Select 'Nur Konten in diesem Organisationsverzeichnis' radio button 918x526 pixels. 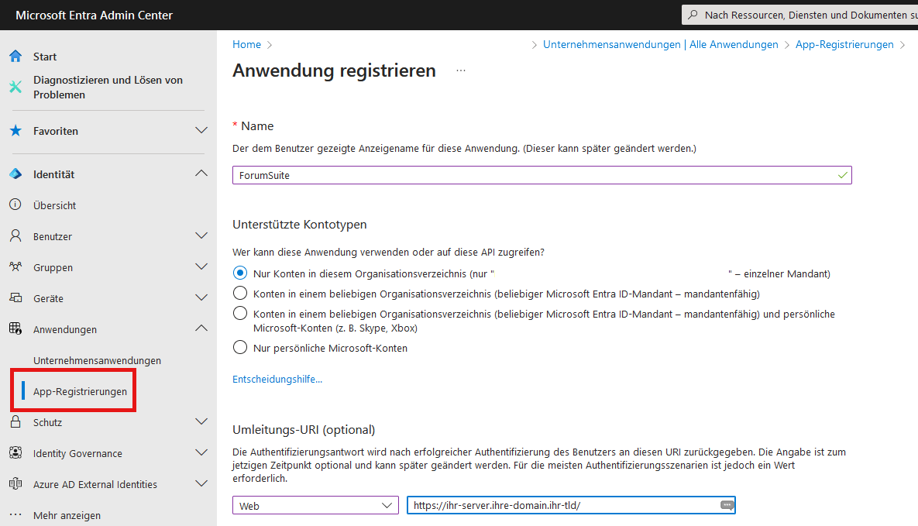click(240, 273)
